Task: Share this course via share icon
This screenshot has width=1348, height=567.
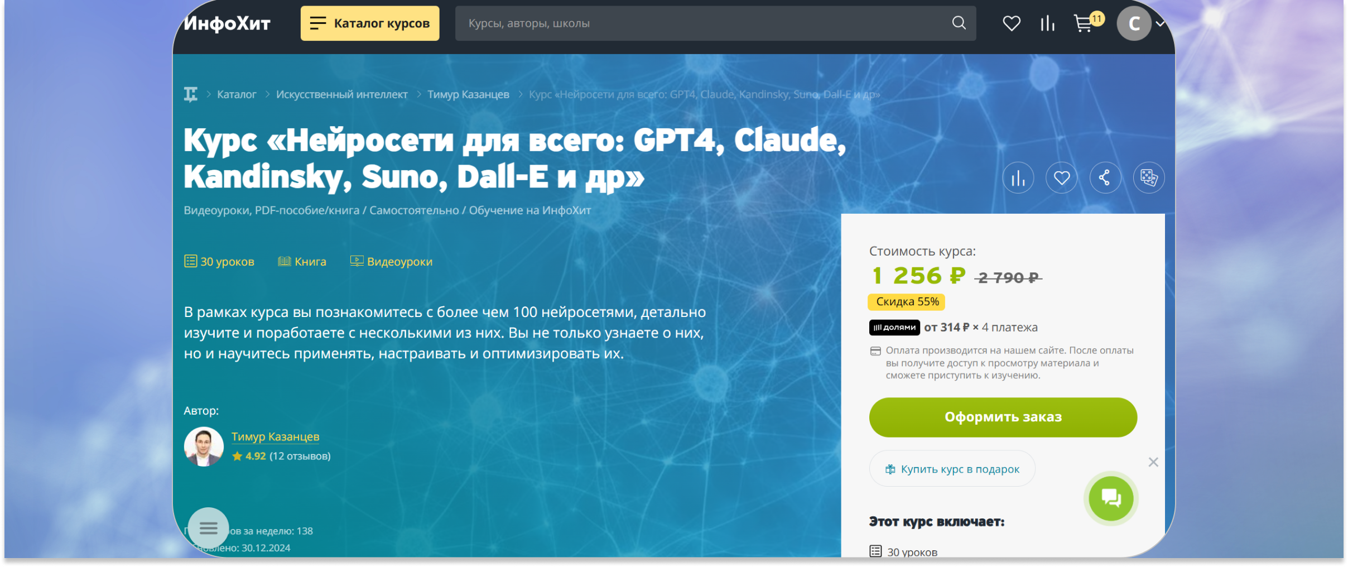Action: (1105, 178)
